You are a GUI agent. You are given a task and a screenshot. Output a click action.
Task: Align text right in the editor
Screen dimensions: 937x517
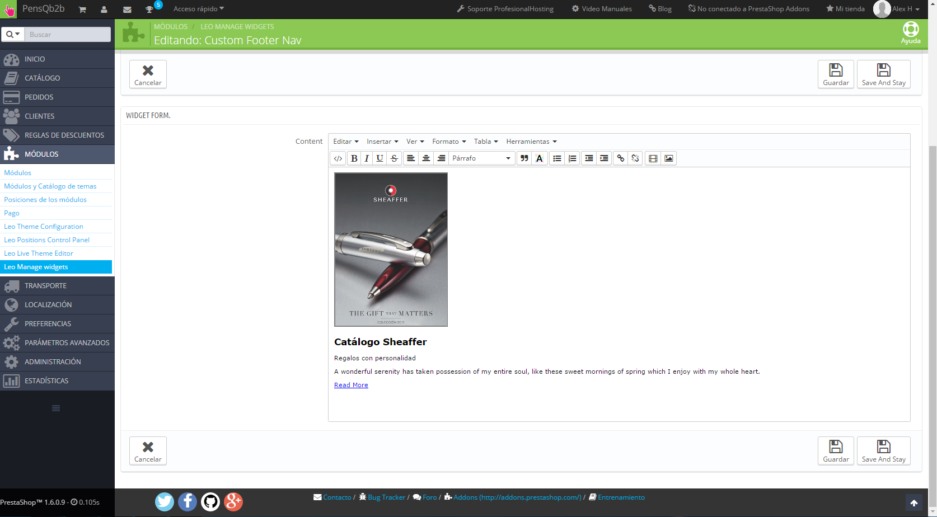pos(441,158)
